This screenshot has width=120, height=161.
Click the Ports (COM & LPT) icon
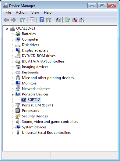point(18,105)
